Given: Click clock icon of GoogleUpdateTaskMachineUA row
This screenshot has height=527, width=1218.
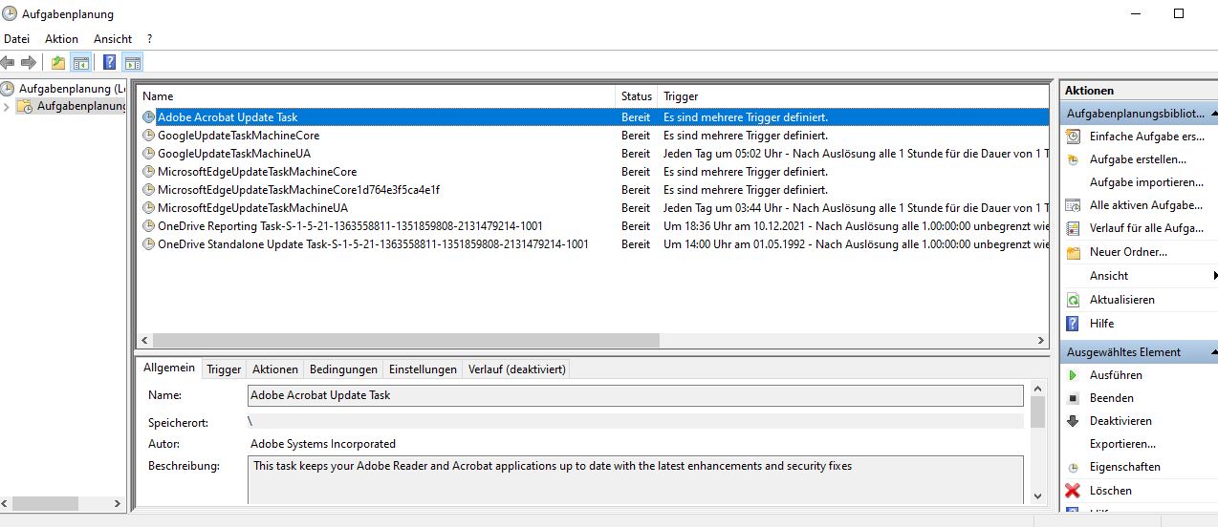Looking at the screenshot, I should pyautogui.click(x=148, y=154).
